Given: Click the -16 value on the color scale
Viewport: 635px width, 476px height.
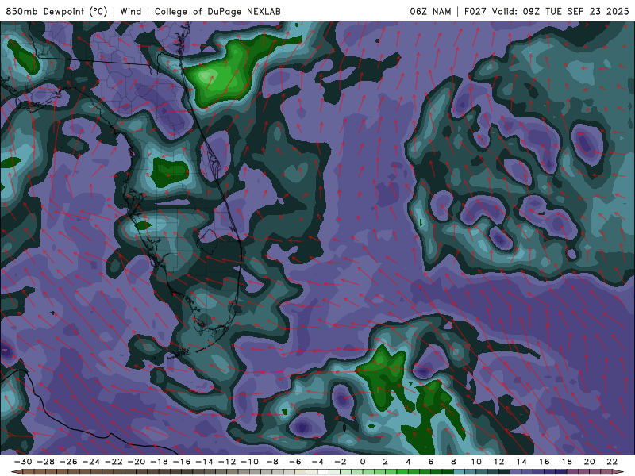Looking at the screenshot, I should click(182, 462).
